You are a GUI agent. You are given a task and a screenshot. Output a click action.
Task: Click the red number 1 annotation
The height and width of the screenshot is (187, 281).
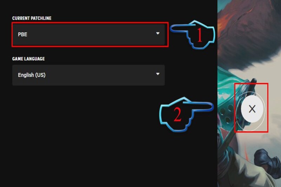coord(200,35)
